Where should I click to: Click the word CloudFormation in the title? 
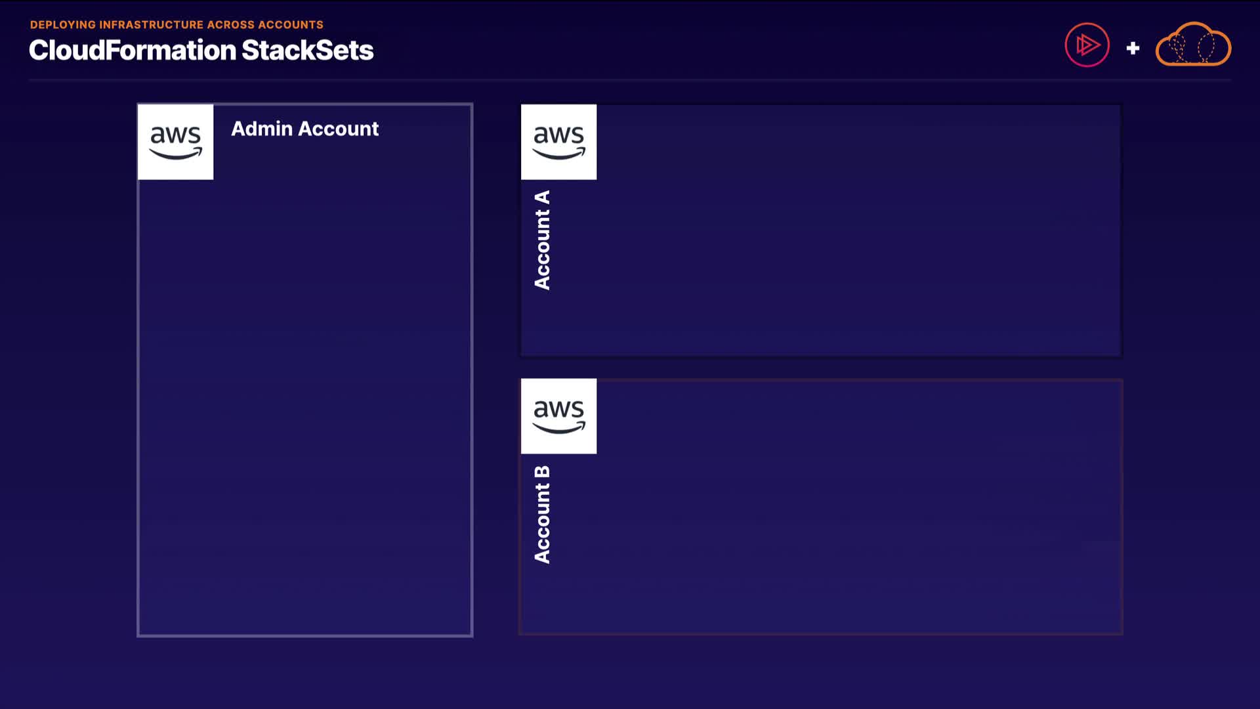pyautogui.click(x=133, y=51)
